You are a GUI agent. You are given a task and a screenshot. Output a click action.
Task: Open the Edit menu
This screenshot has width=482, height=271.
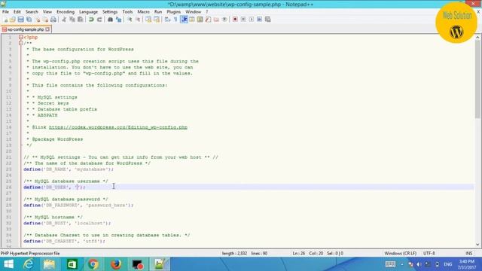[x=17, y=12]
